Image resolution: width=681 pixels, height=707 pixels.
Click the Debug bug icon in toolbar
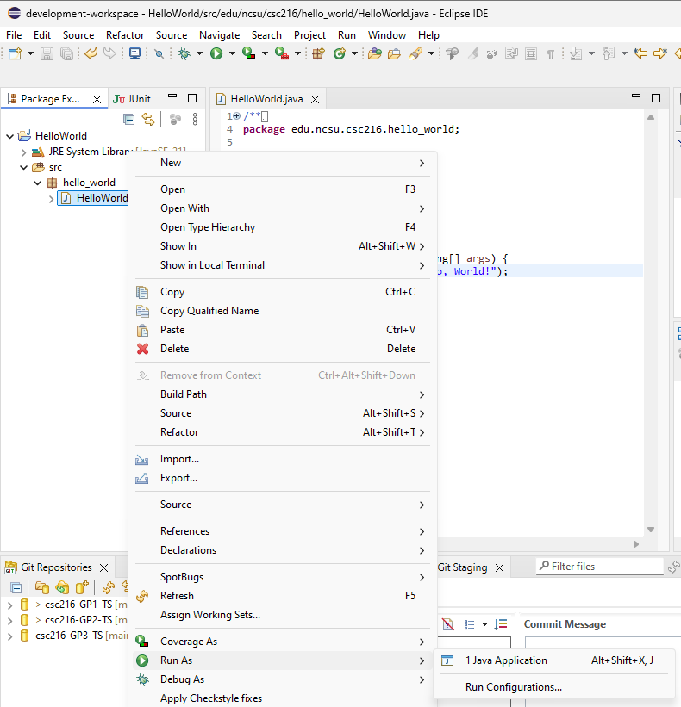[184, 53]
